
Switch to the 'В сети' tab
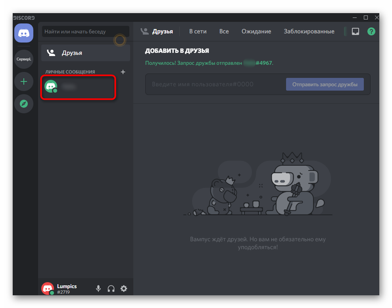[198, 31]
